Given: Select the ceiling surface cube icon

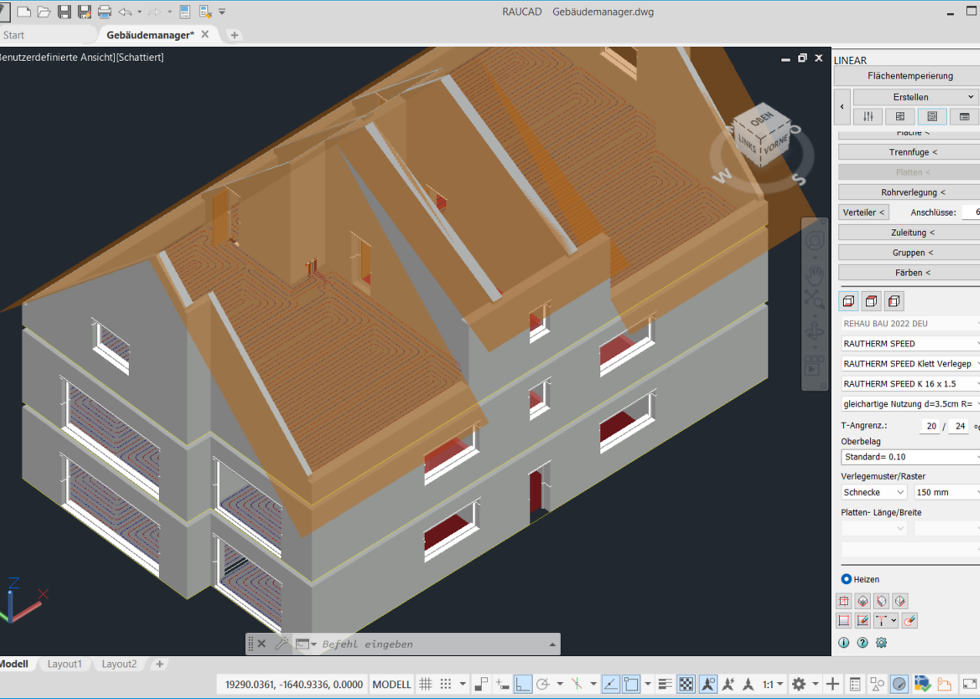Looking at the screenshot, I should (x=871, y=301).
